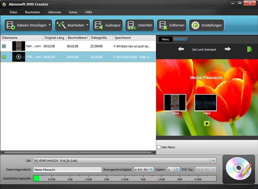This screenshot has height=189, width=258.
Task: Open the Audiospur settings
Action: coord(107,25)
